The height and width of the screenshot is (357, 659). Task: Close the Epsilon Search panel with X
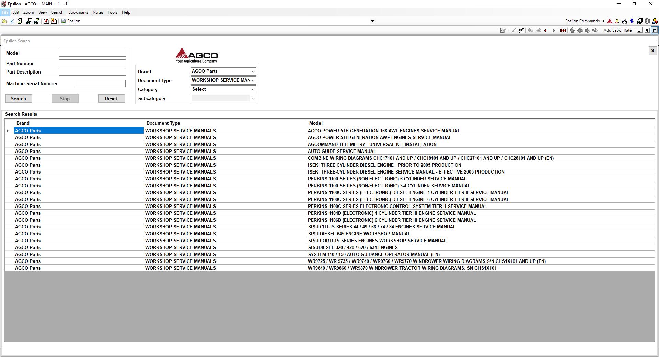point(652,51)
